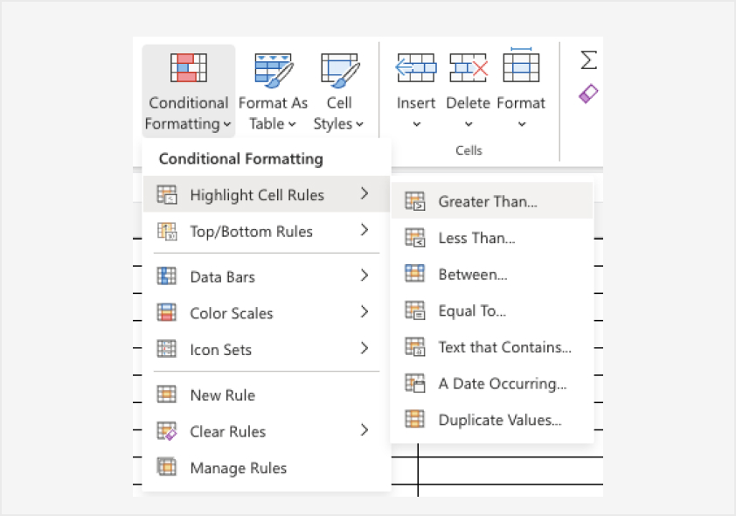Screen dimensions: 736x516
Task: Click the Conditional Formatting ribbon icon
Action: click(189, 67)
